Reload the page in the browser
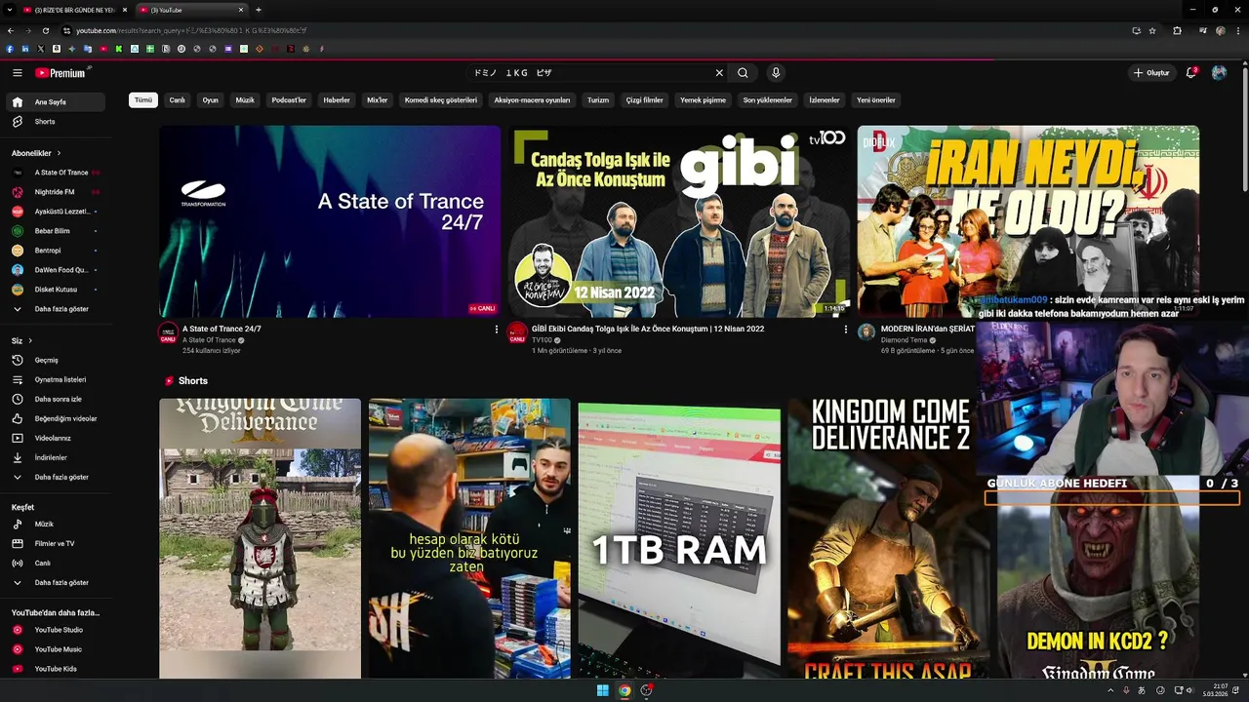This screenshot has width=1249, height=702. click(45, 30)
